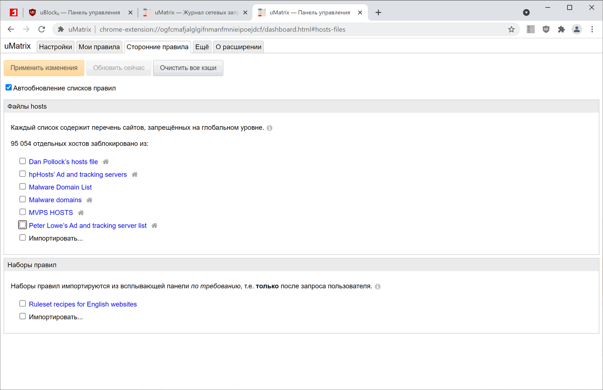
Task: Open the Chrome profile avatar
Action: click(x=577, y=29)
